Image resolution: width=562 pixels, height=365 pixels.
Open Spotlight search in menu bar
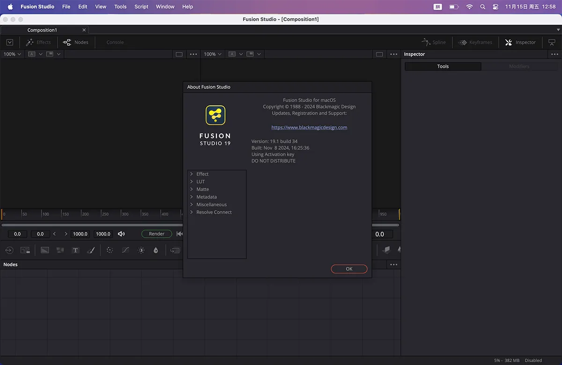483,7
